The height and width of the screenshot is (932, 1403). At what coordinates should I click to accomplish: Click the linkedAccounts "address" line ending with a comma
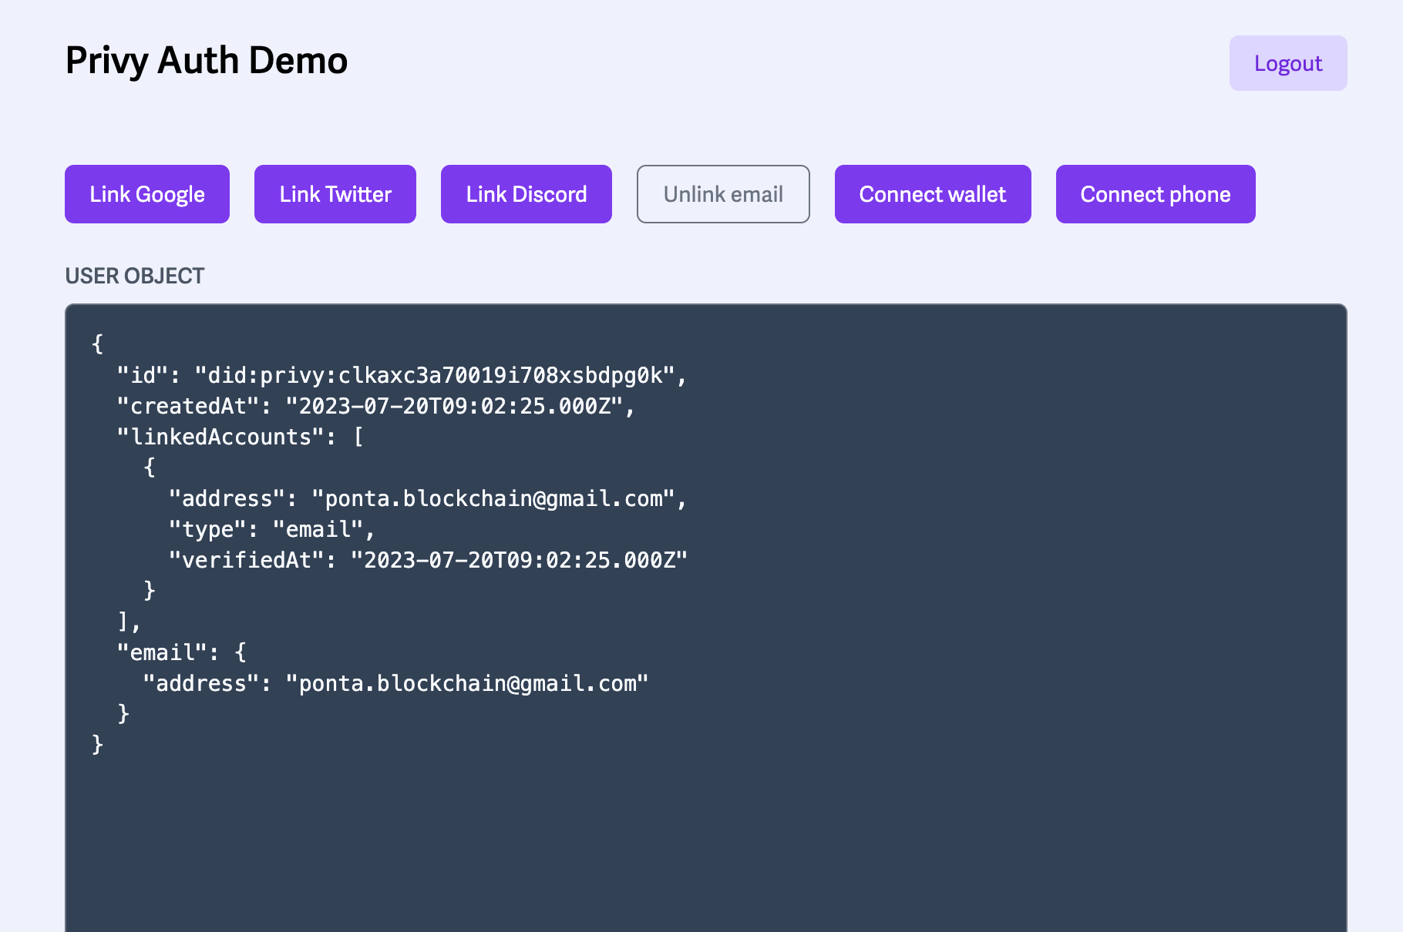pos(428,498)
